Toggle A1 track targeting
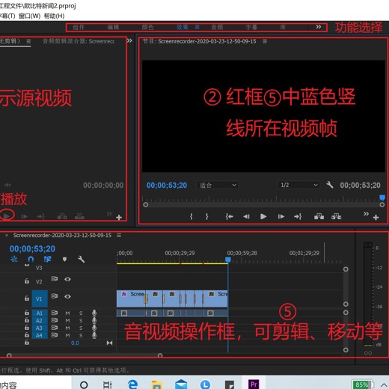The height and width of the screenshot is (389, 389). click(40, 313)
